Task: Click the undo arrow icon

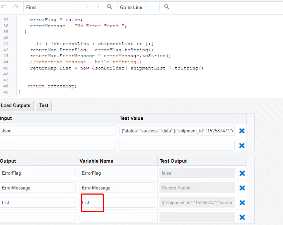Action: click(x=4, y=7)
